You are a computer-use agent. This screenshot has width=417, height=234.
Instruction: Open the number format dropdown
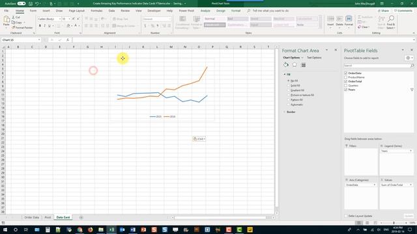coord(169,19)
